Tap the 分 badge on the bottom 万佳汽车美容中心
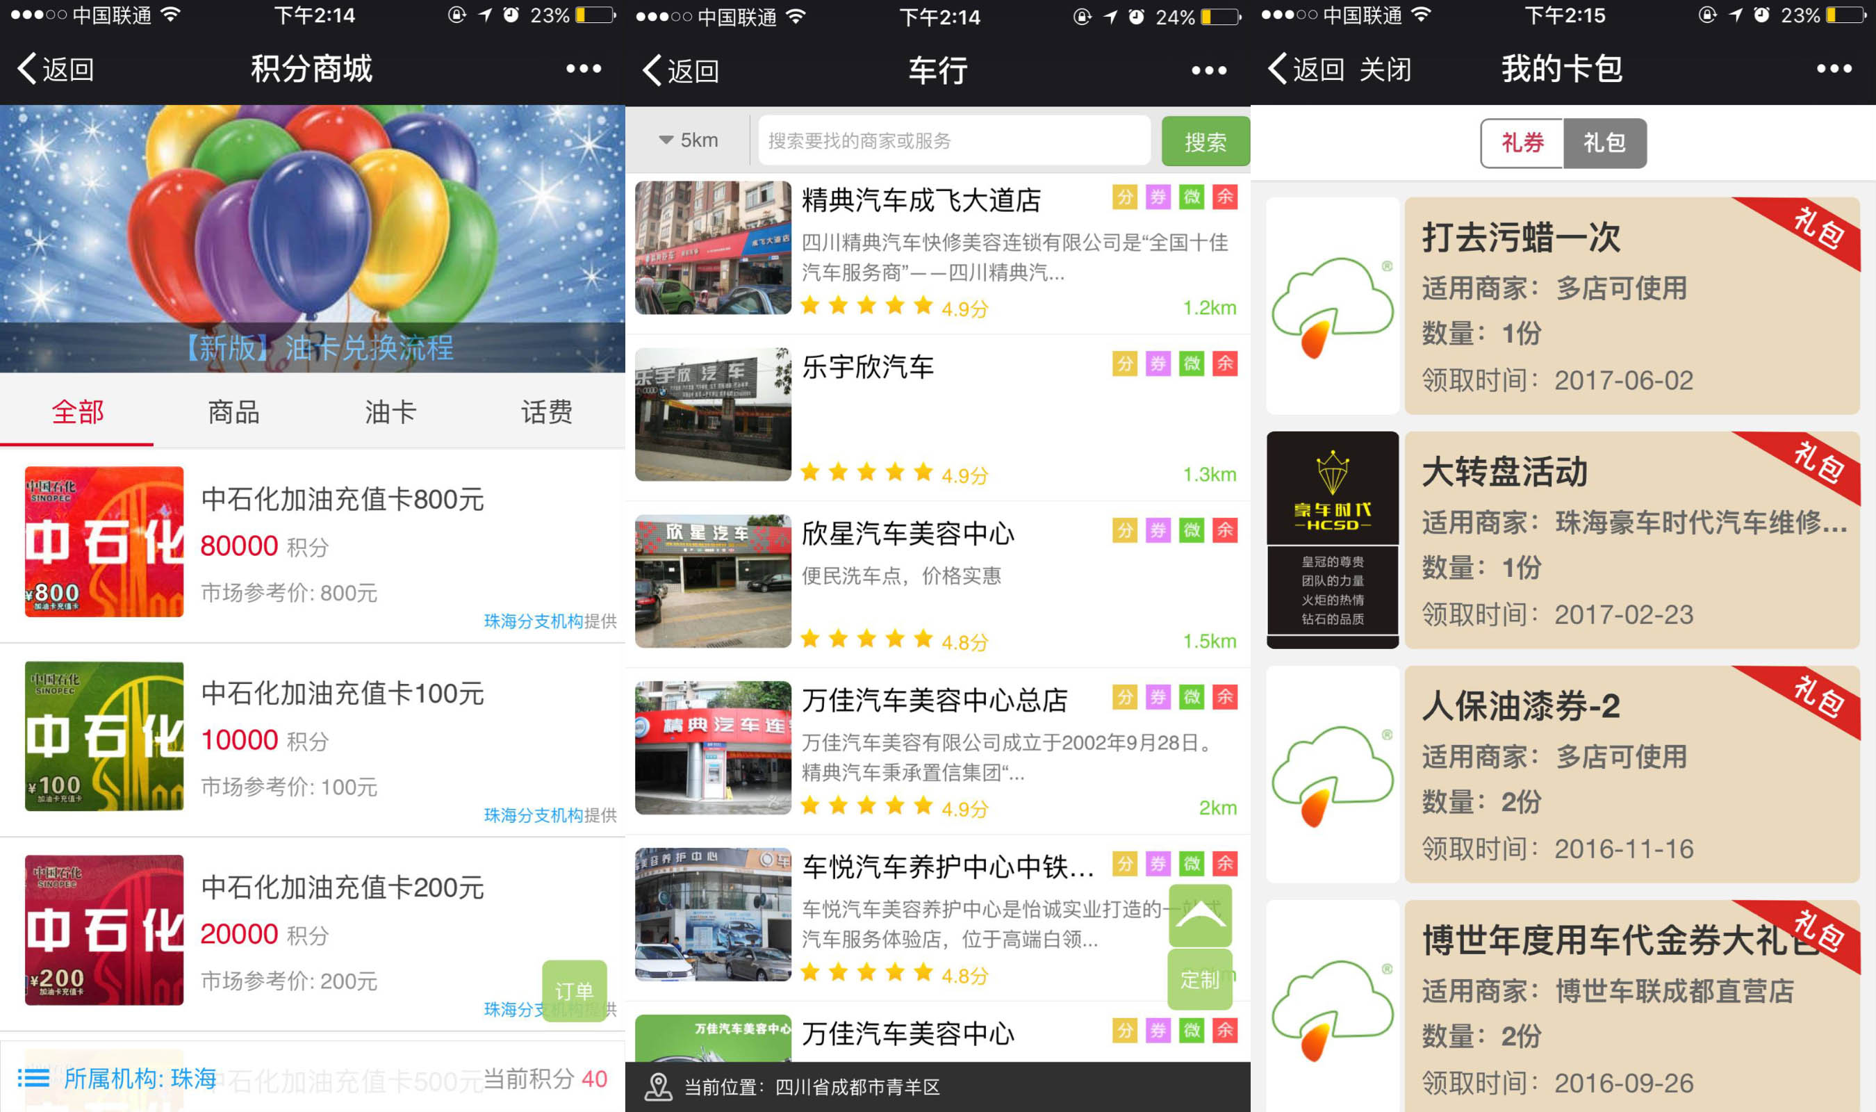The image size is (1876, 1112). point(1125,1030)
